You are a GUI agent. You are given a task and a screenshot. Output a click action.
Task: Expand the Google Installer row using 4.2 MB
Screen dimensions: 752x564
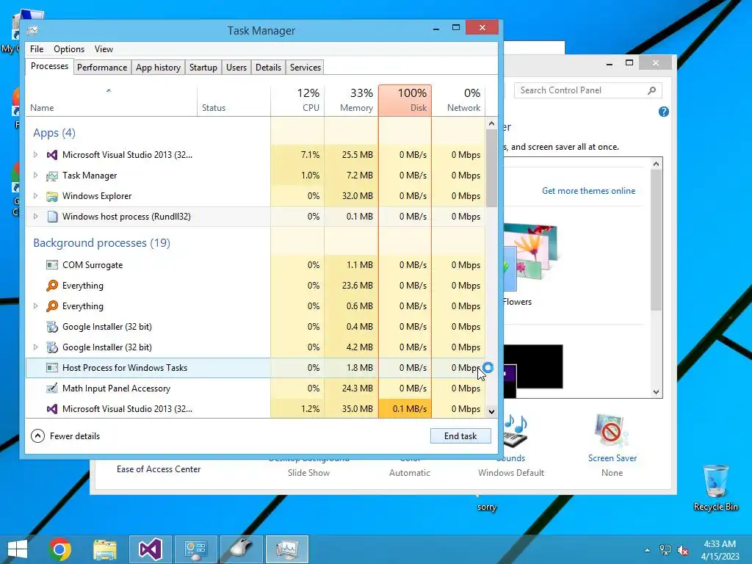(x=35, y=347)
